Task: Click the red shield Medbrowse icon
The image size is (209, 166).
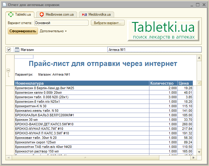Action: coord(42,14)
